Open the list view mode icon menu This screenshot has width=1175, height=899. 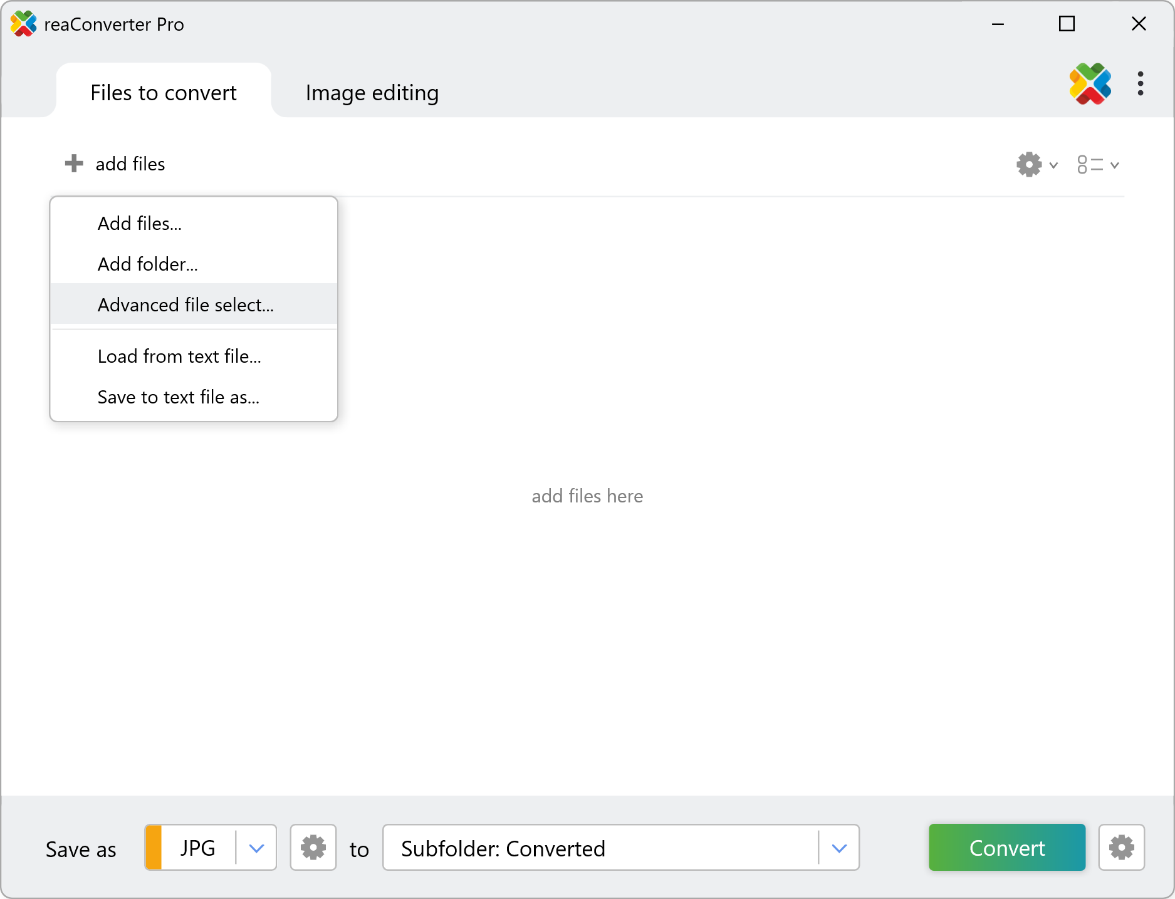point(1097,165)
